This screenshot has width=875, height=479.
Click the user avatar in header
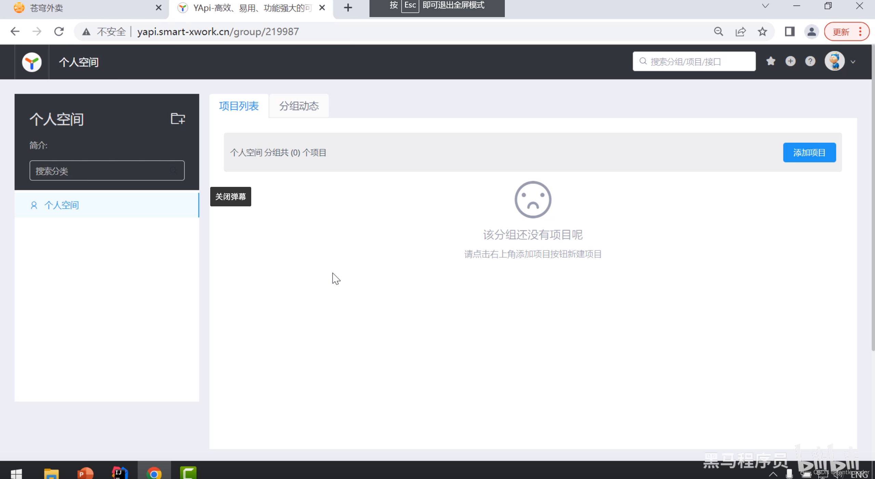pos(834,61)
